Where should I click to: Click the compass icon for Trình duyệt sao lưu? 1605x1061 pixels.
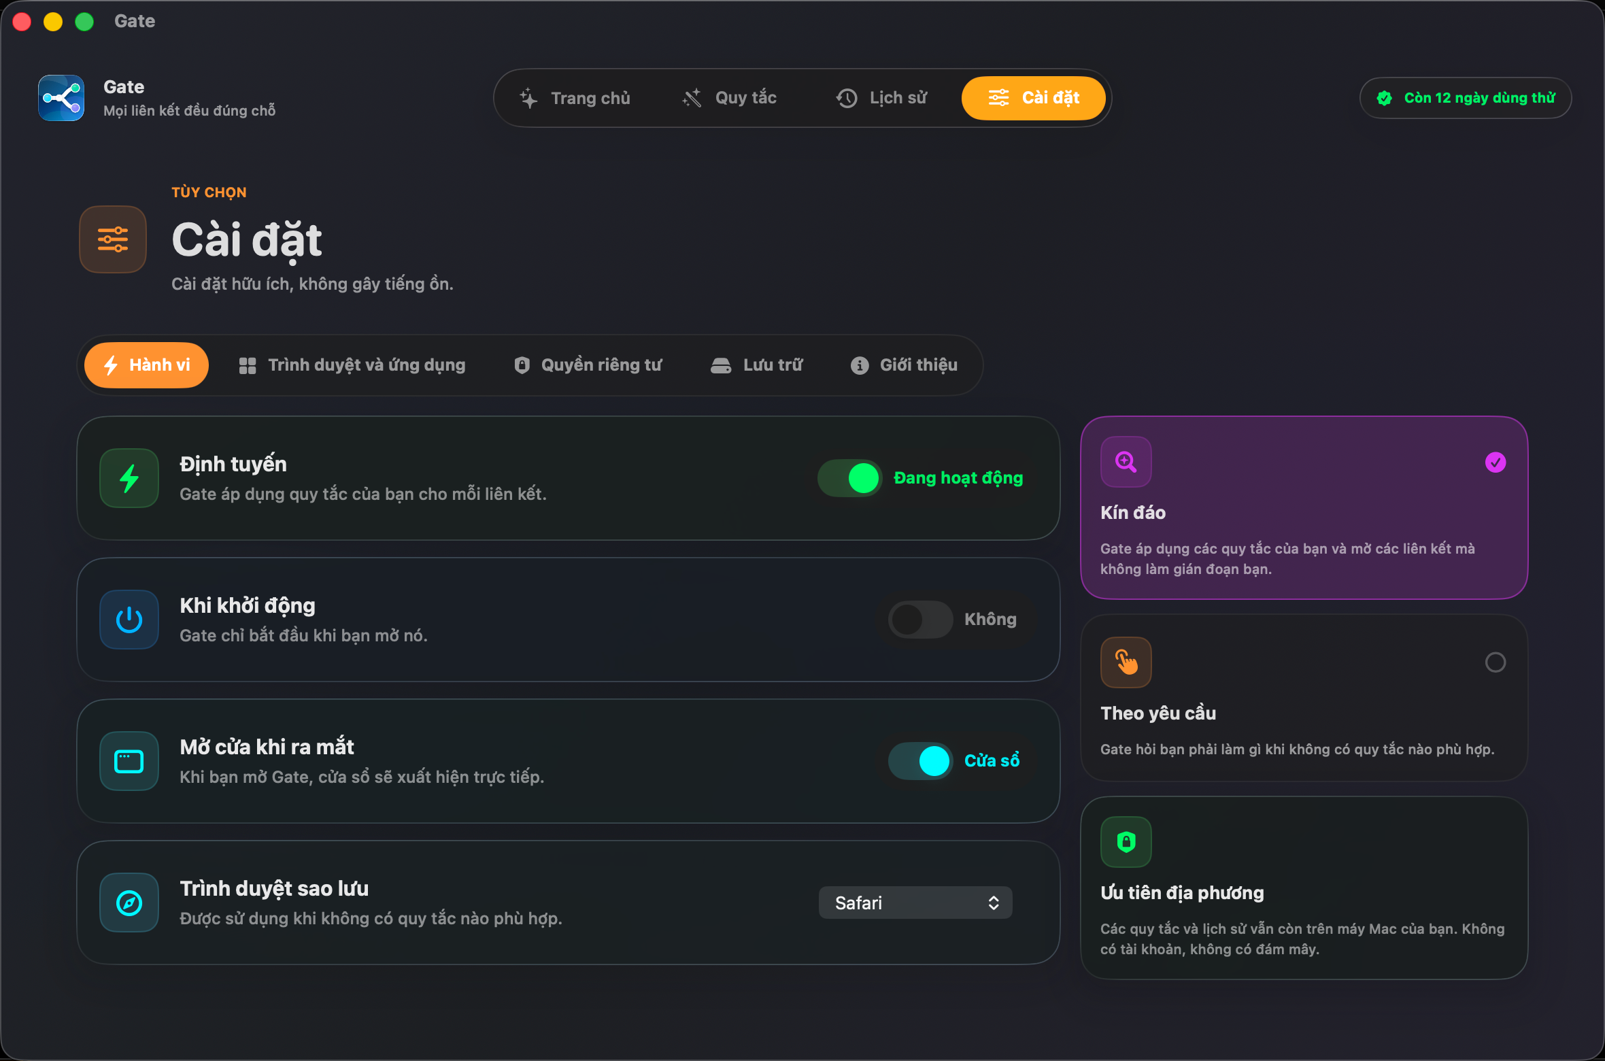pyautogui.click(x=129, y=903)
